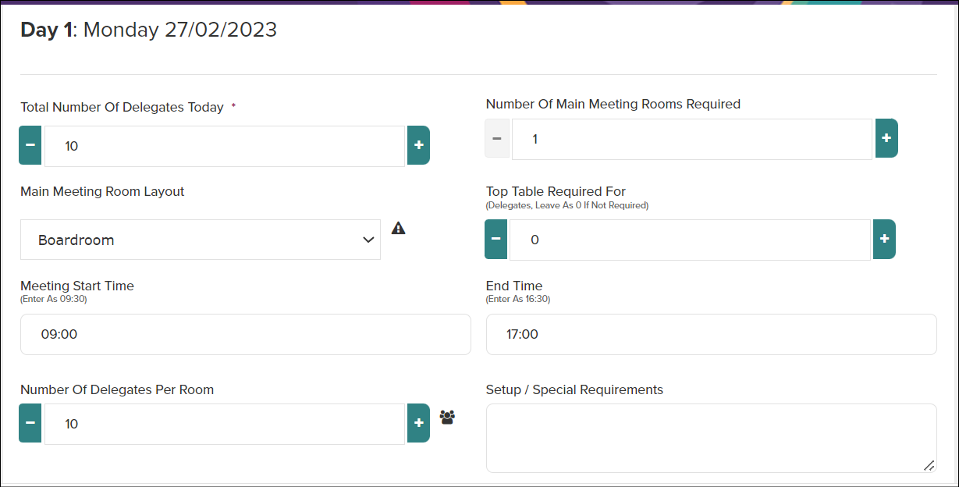This screenshot has height=487, width=959.
Task: Click the Day 1 Monday 27/02/2023 heading
Action: [149, 30]
